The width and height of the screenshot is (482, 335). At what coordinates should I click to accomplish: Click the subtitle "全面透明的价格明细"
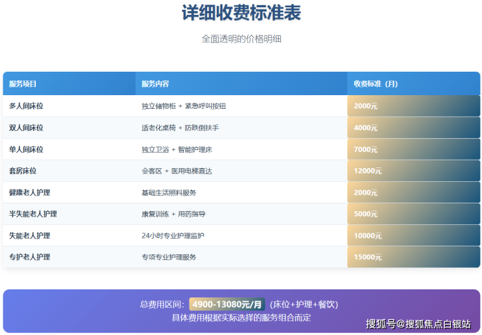[241, 39]
